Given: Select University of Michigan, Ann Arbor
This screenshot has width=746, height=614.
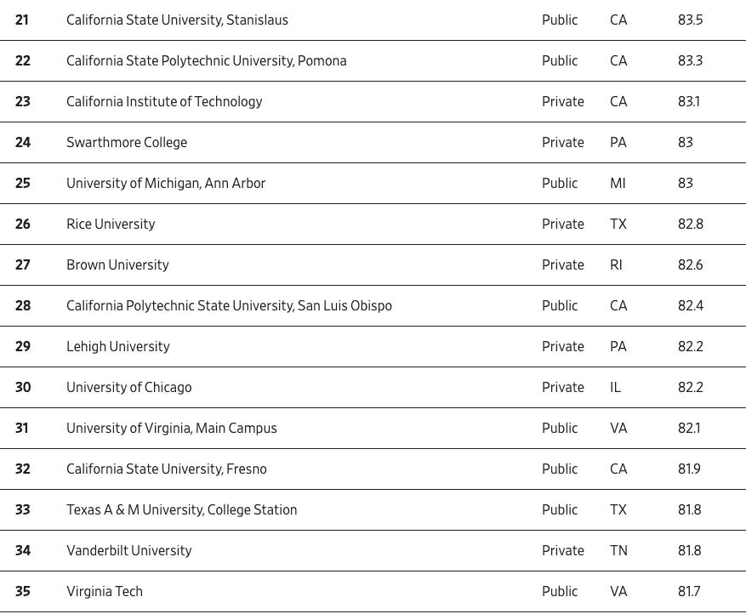Looking at the screenshot, I should coord(166,184).
